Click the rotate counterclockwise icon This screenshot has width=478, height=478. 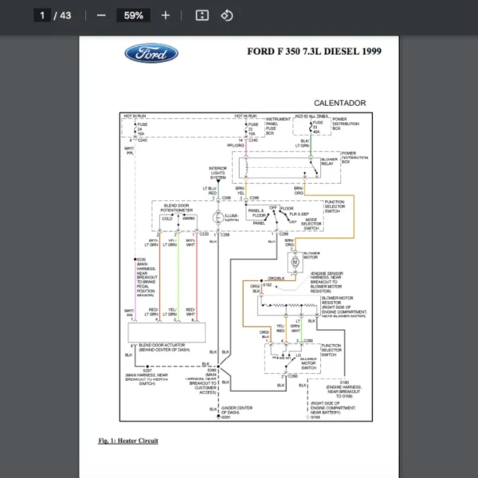pos(226,15)
